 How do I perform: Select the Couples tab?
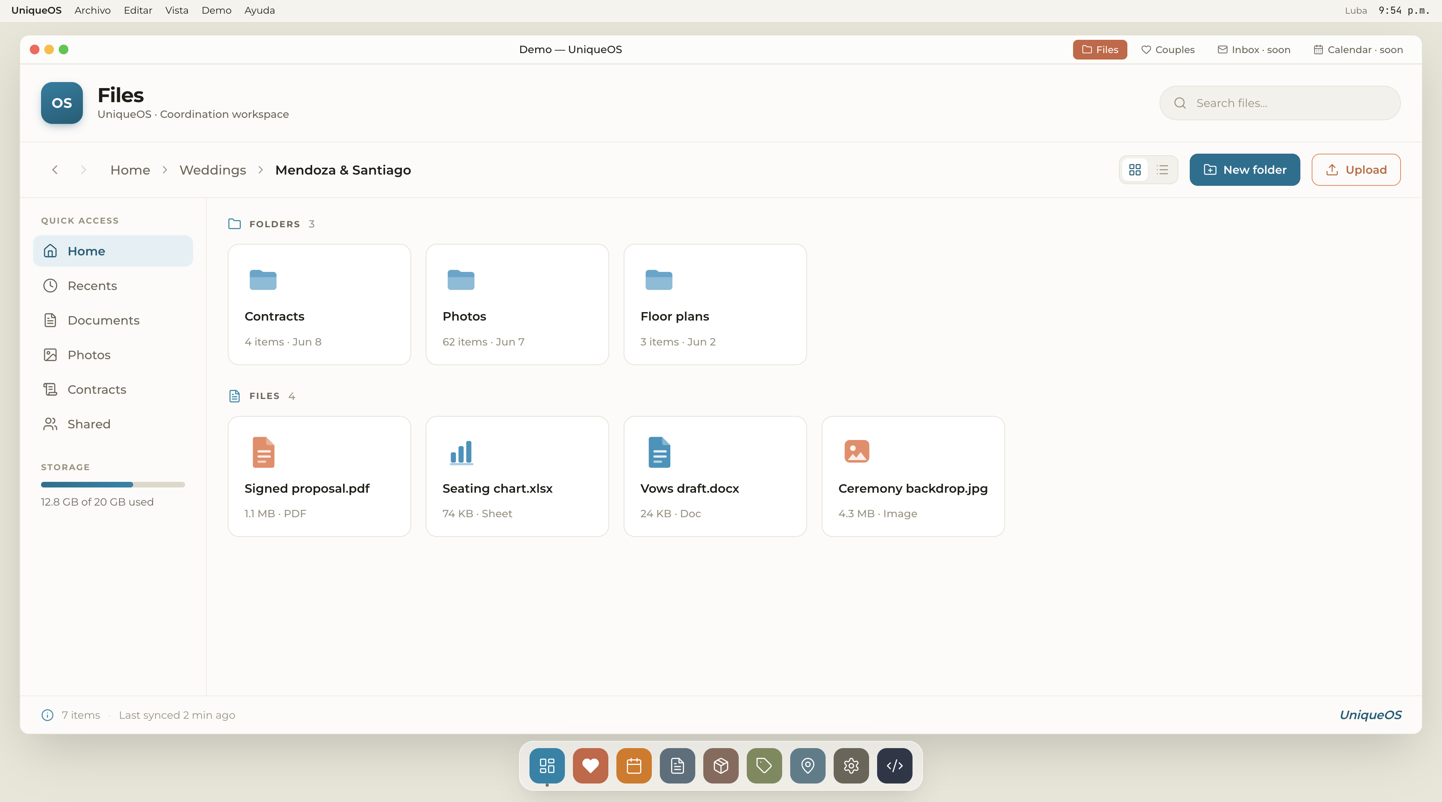point(1168,49)
